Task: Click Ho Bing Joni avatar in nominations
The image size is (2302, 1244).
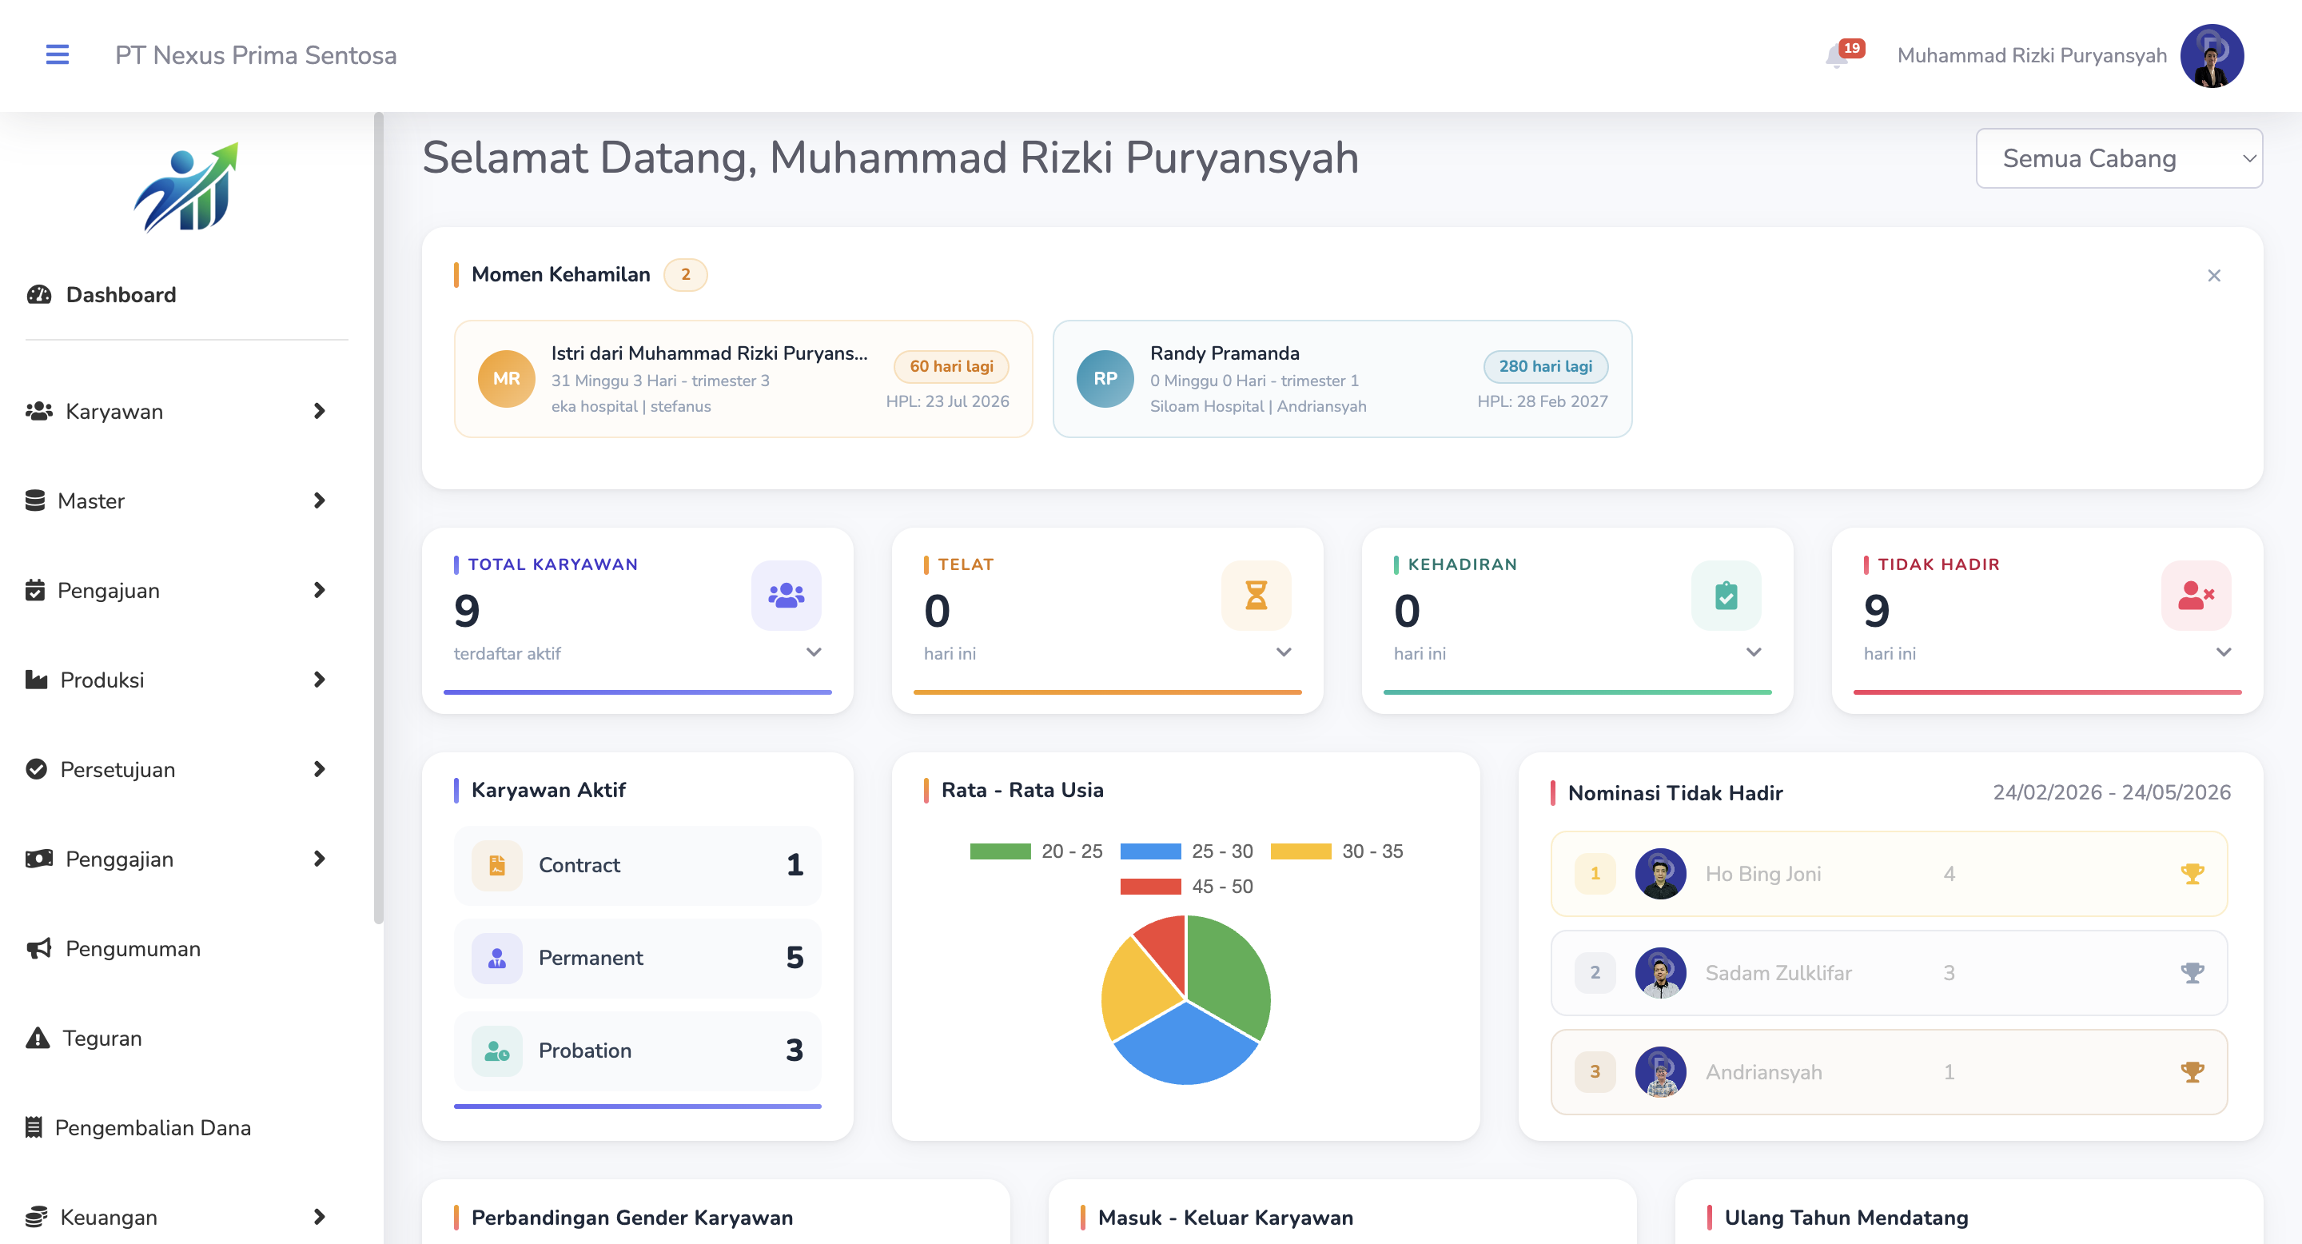Action: tap(1660, 873)
